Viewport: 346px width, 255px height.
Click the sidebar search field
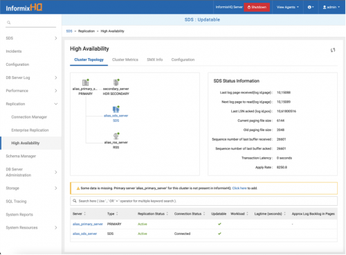(x=31, y=23)
